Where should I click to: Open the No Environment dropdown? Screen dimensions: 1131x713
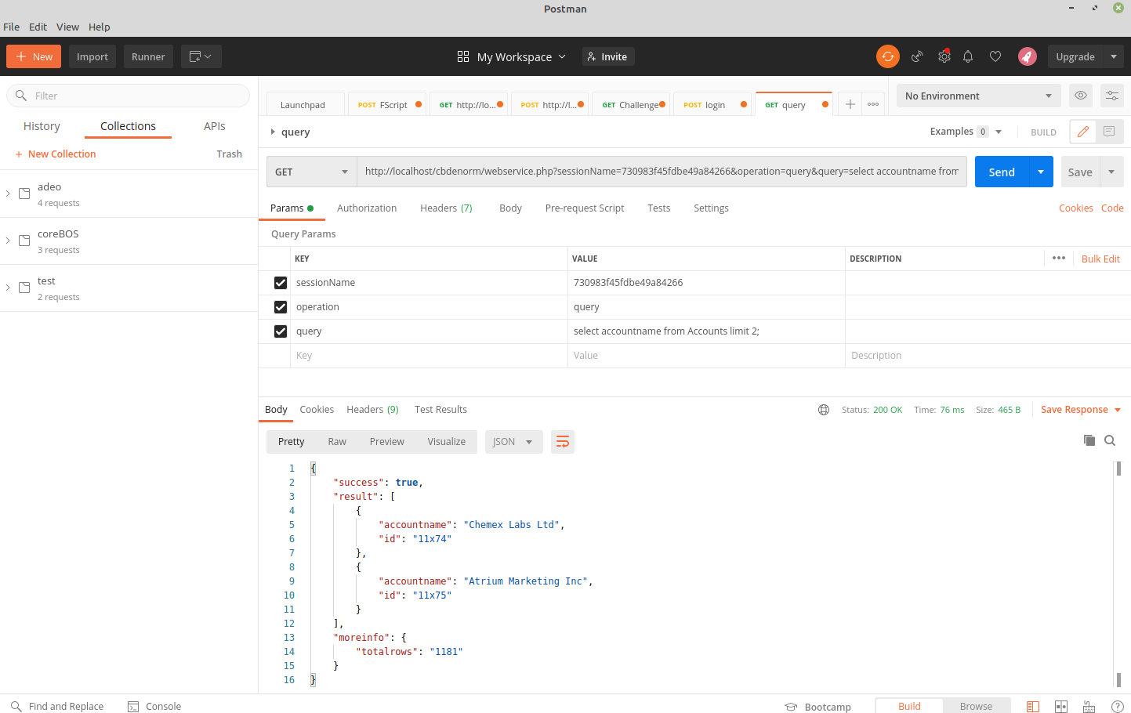[x=977, y=96]
